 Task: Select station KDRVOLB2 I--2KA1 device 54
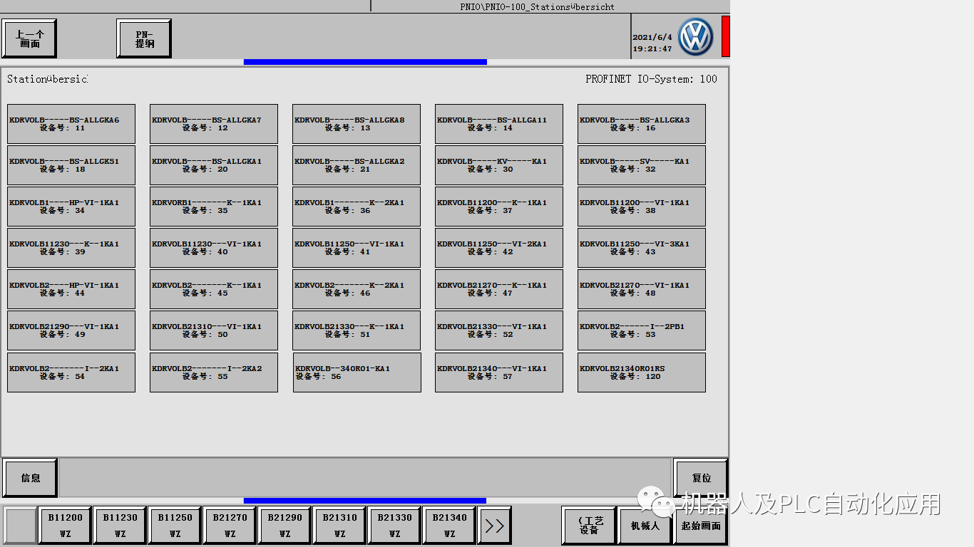[x=71, y=373]
